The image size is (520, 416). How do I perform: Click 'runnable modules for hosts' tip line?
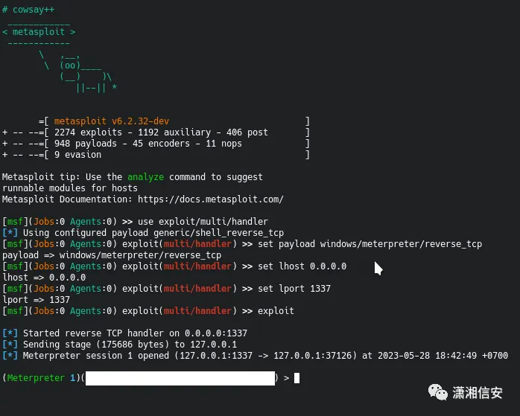(69, 188)
